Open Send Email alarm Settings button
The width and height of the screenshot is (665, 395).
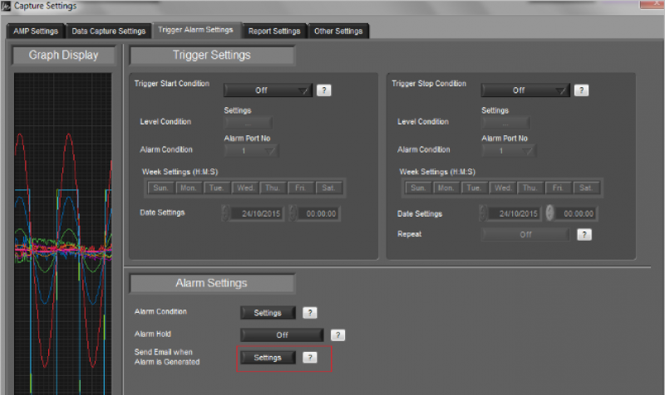[x=268, y=357]
